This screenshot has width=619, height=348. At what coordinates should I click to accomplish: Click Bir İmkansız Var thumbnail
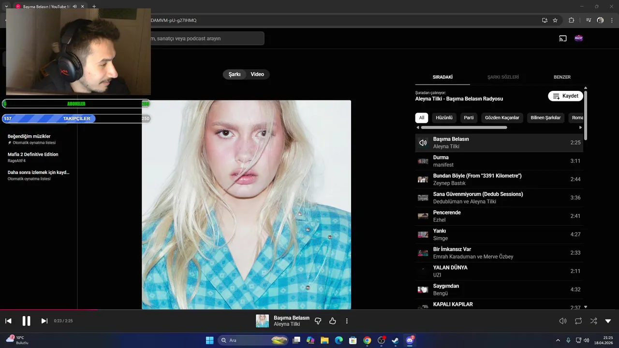(423, 253)
